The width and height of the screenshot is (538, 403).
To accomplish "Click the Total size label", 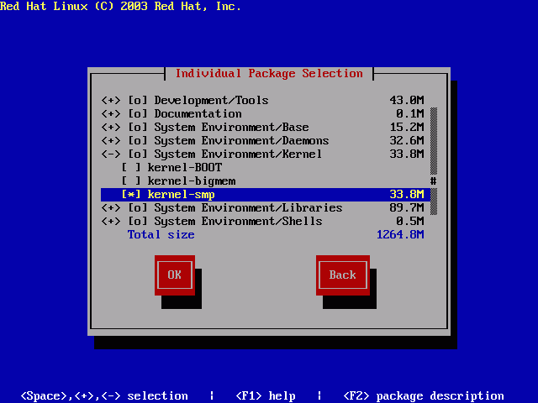I will [161, 235].
